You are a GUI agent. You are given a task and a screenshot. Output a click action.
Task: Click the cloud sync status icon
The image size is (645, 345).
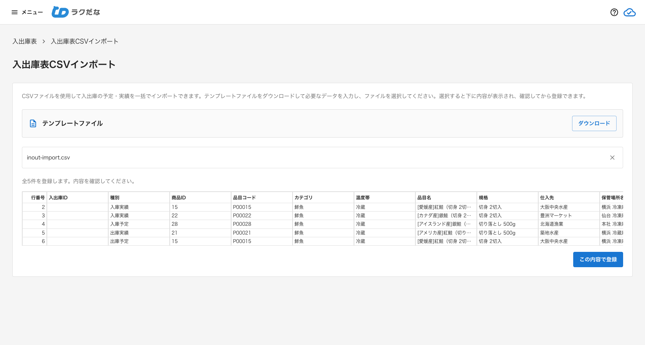(630, 12)
